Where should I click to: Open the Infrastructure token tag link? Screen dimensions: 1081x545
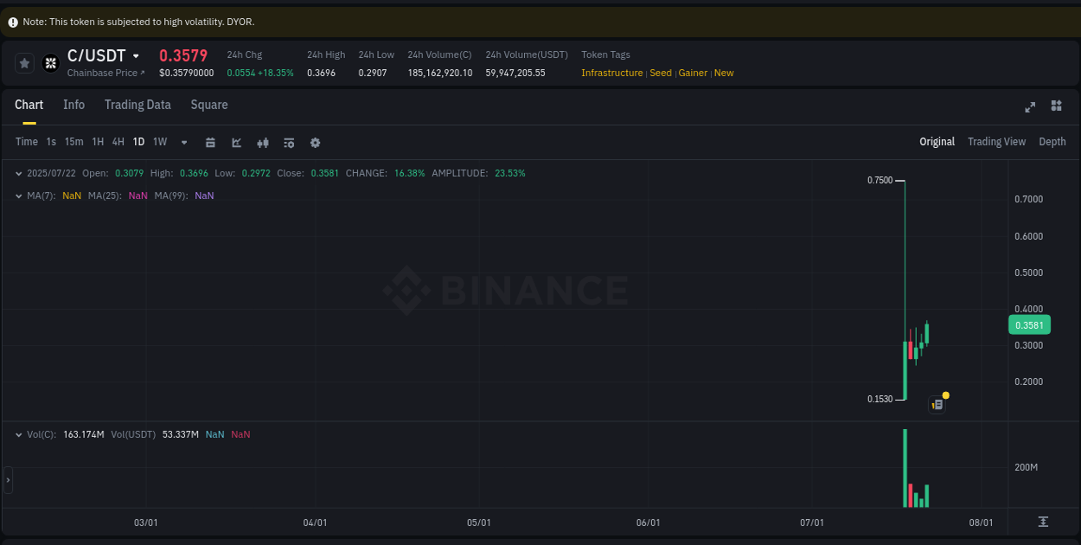pyautogui.click(x=611, y=73)
